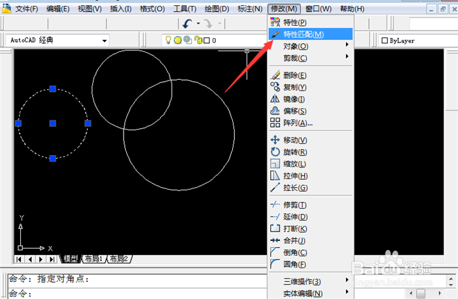Open the 标注(N) menu

pos(250,9)
